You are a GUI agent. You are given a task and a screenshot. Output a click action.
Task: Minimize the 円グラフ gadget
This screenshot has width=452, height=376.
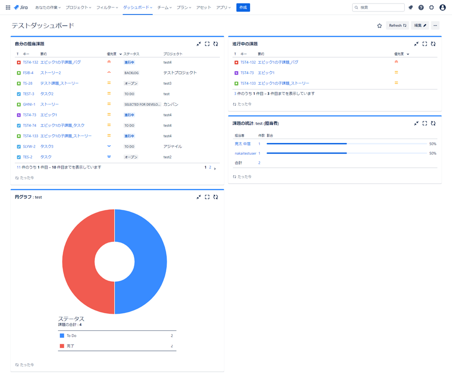click(198, 197)
